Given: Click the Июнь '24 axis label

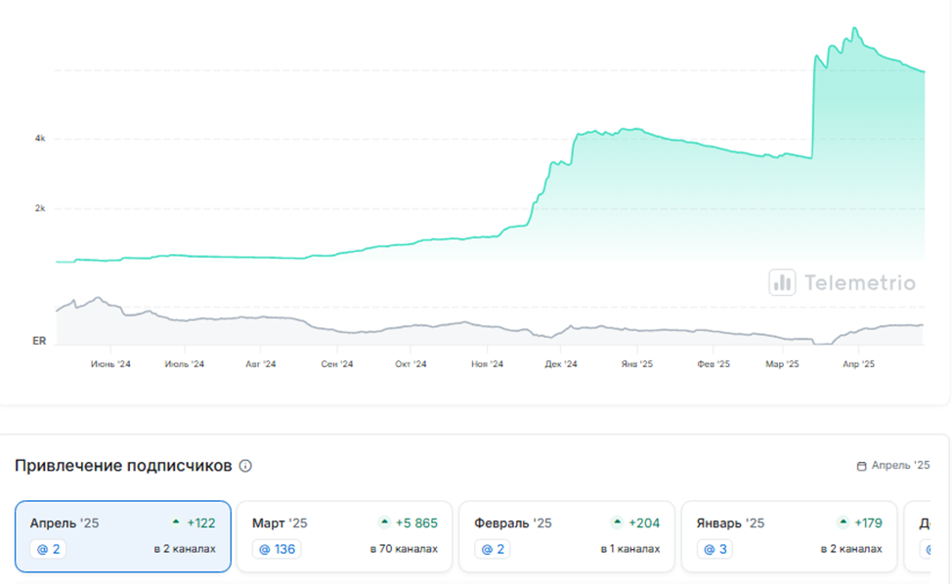Looking at the screenshot, I should point(110,364).
